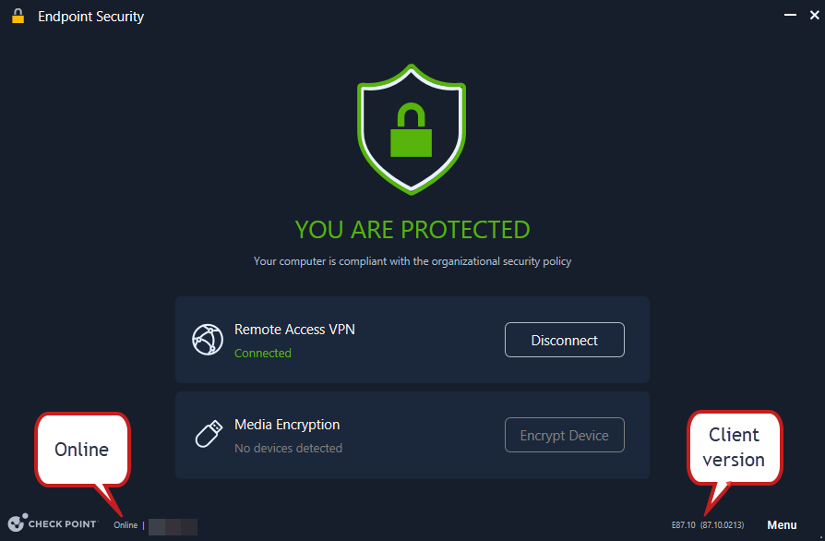Click the Media Encryption USB drive icon
The image size is (825, 541).
pyautogui.click(x=209, y=434)
